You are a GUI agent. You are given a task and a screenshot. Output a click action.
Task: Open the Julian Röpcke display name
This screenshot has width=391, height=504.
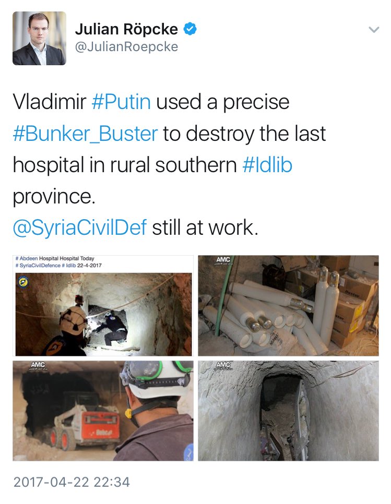coord(126,29)
